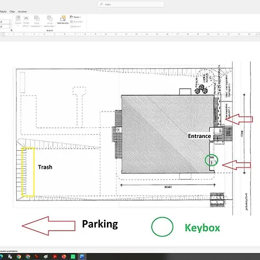The width and height of the screenshot is (260, 260).
Task: Click the Word taskbar icon
Action: pyautogui.click(x=82, y=257)
